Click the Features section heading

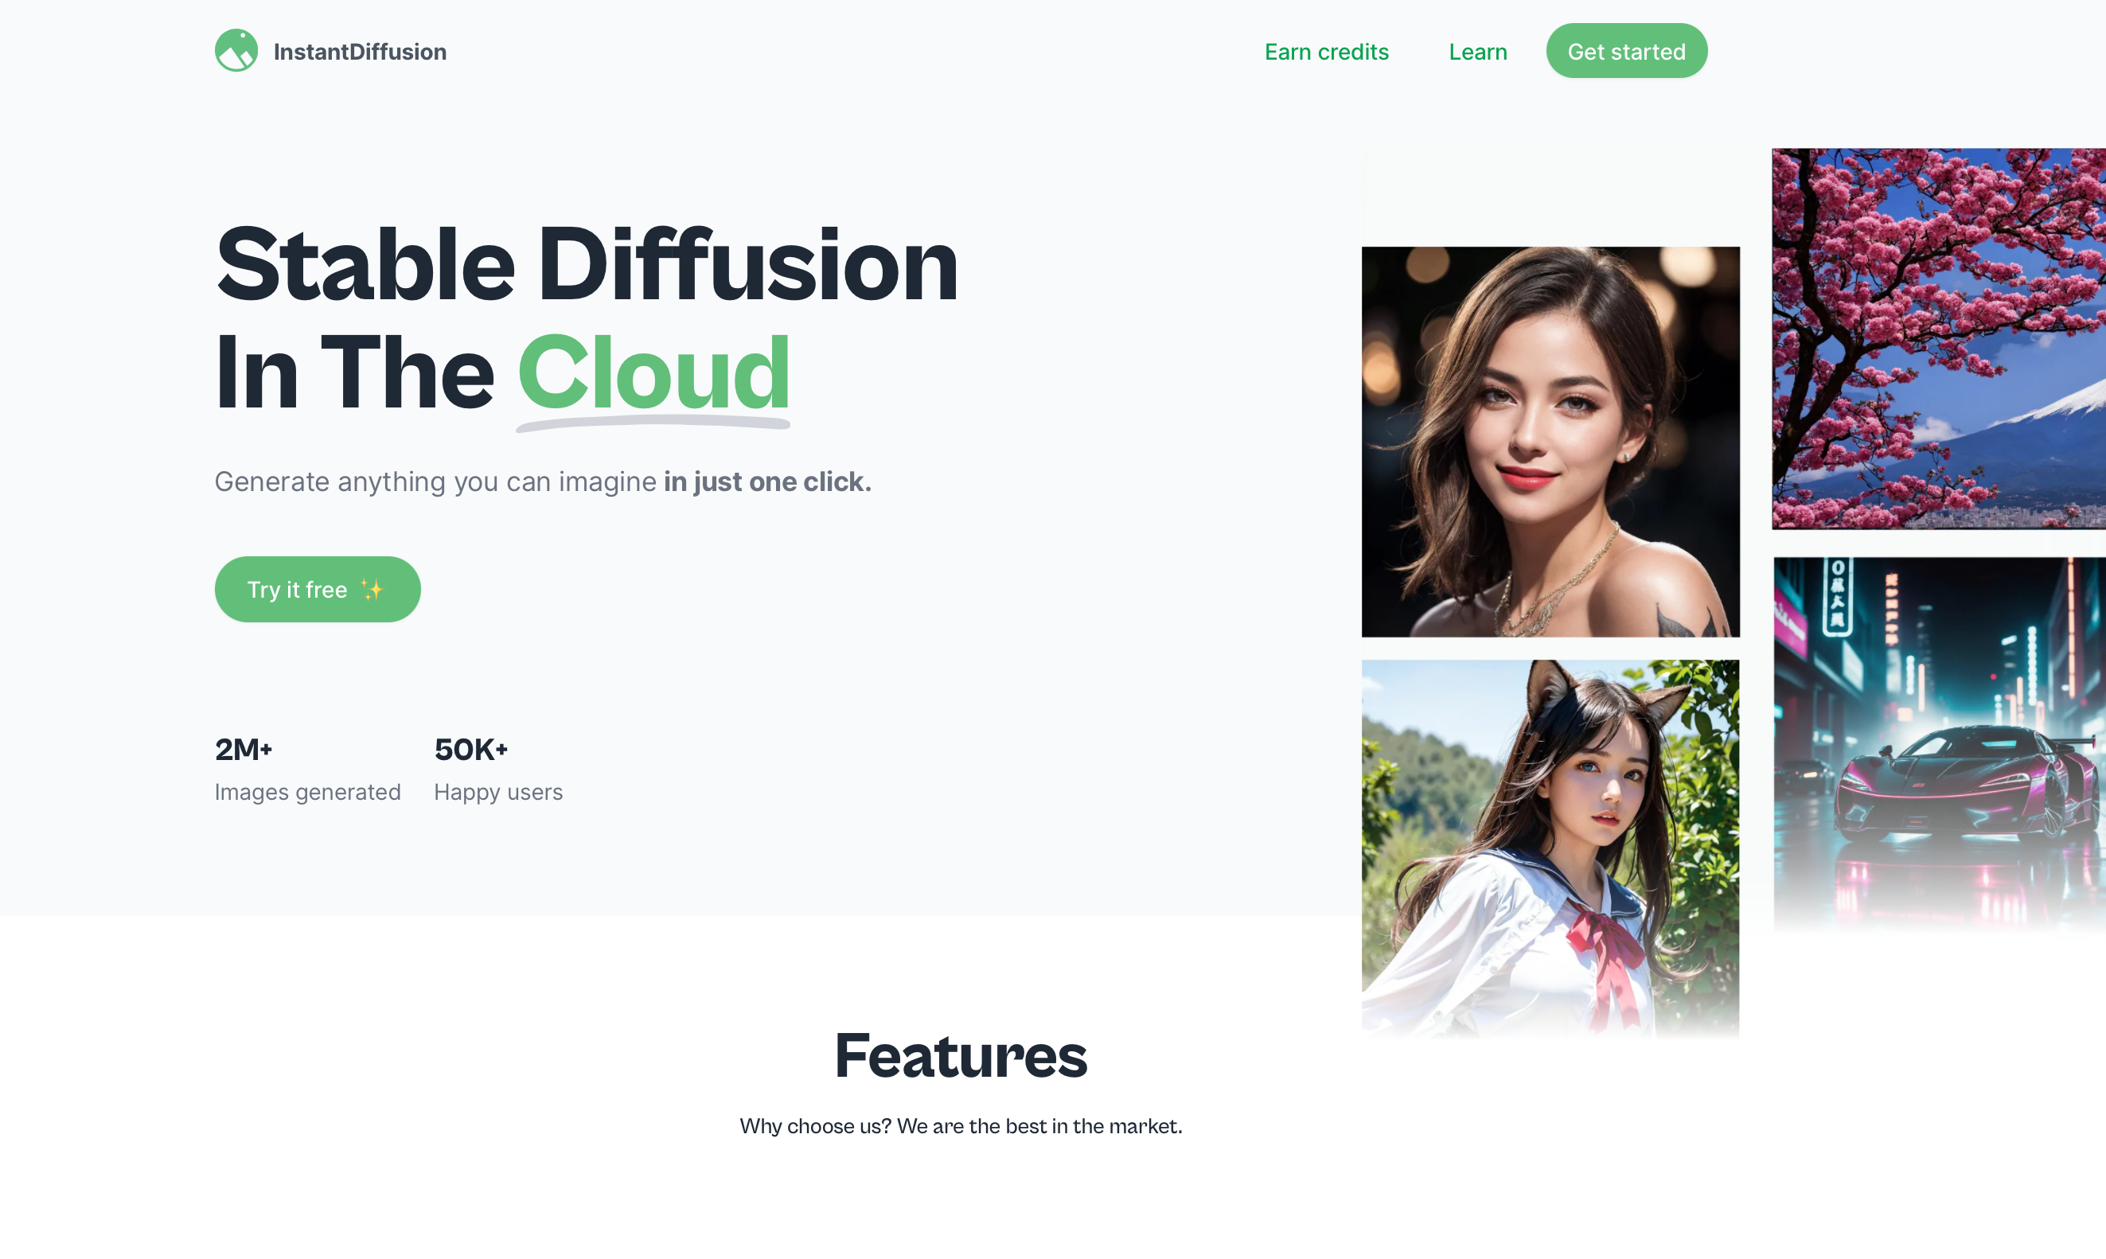960,1056
